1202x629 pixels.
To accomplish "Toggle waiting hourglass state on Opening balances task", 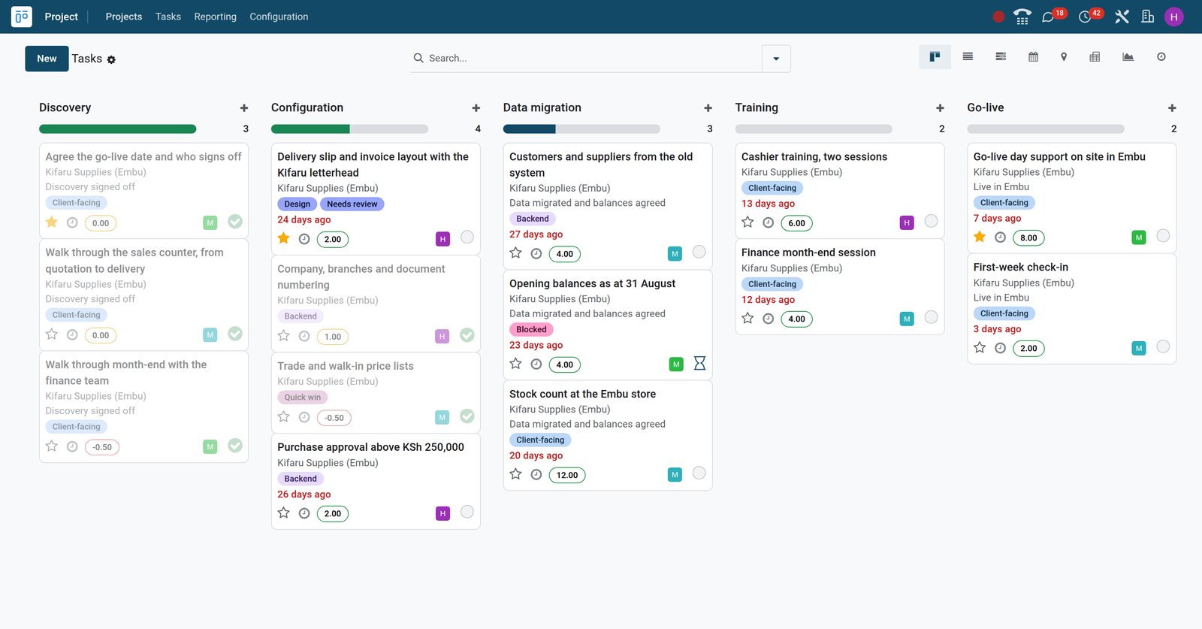I will coord(699,364).
